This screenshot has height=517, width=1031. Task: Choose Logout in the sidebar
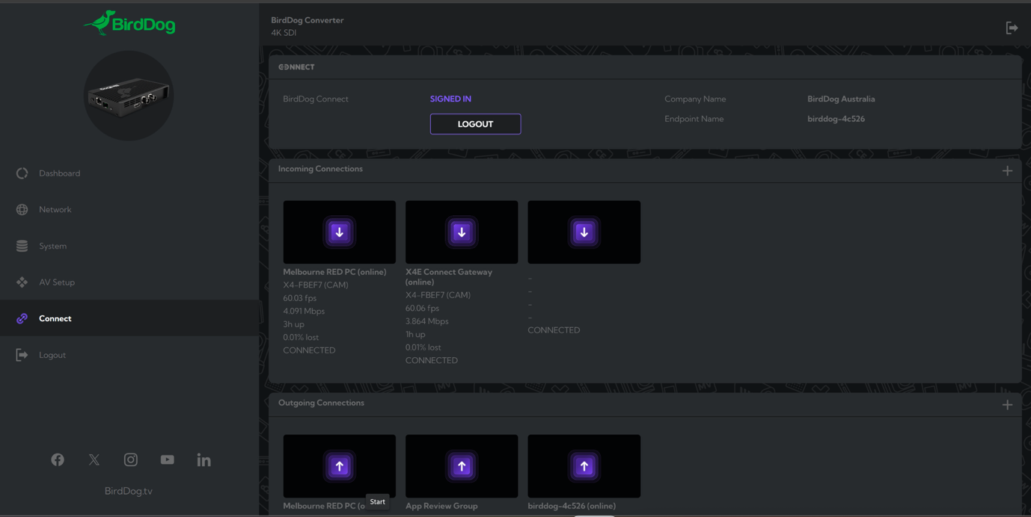pos(52,355)
